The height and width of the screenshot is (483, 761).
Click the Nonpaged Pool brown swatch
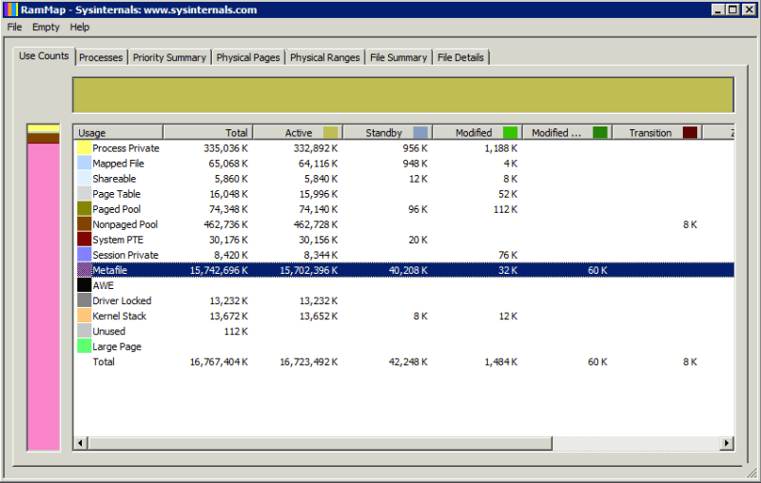click(85, 224)
